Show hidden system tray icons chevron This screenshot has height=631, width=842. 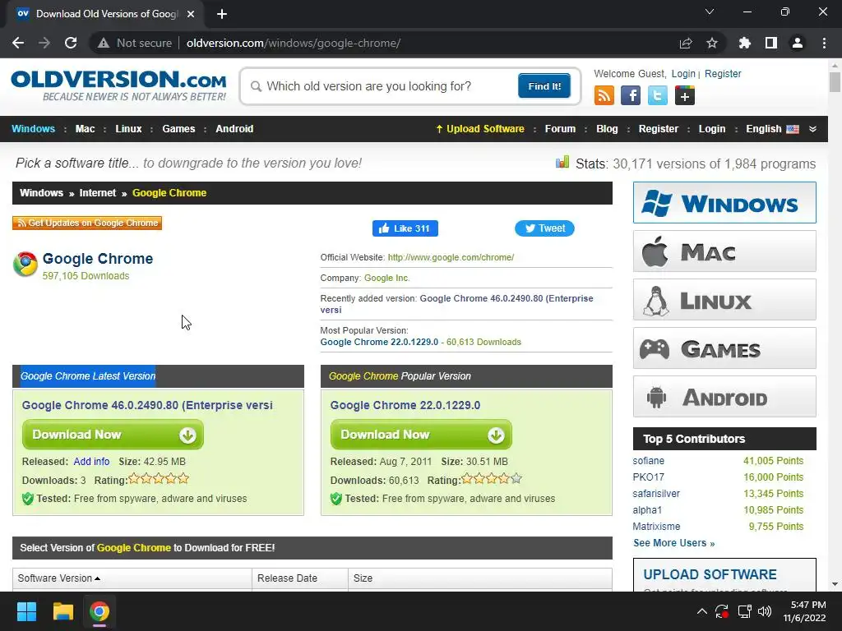(x=702, y=611)
